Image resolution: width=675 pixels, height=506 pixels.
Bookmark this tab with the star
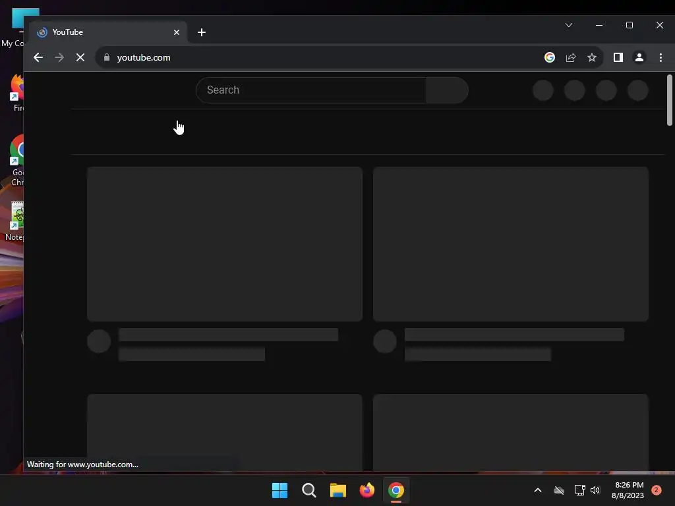tap(592, 57)
